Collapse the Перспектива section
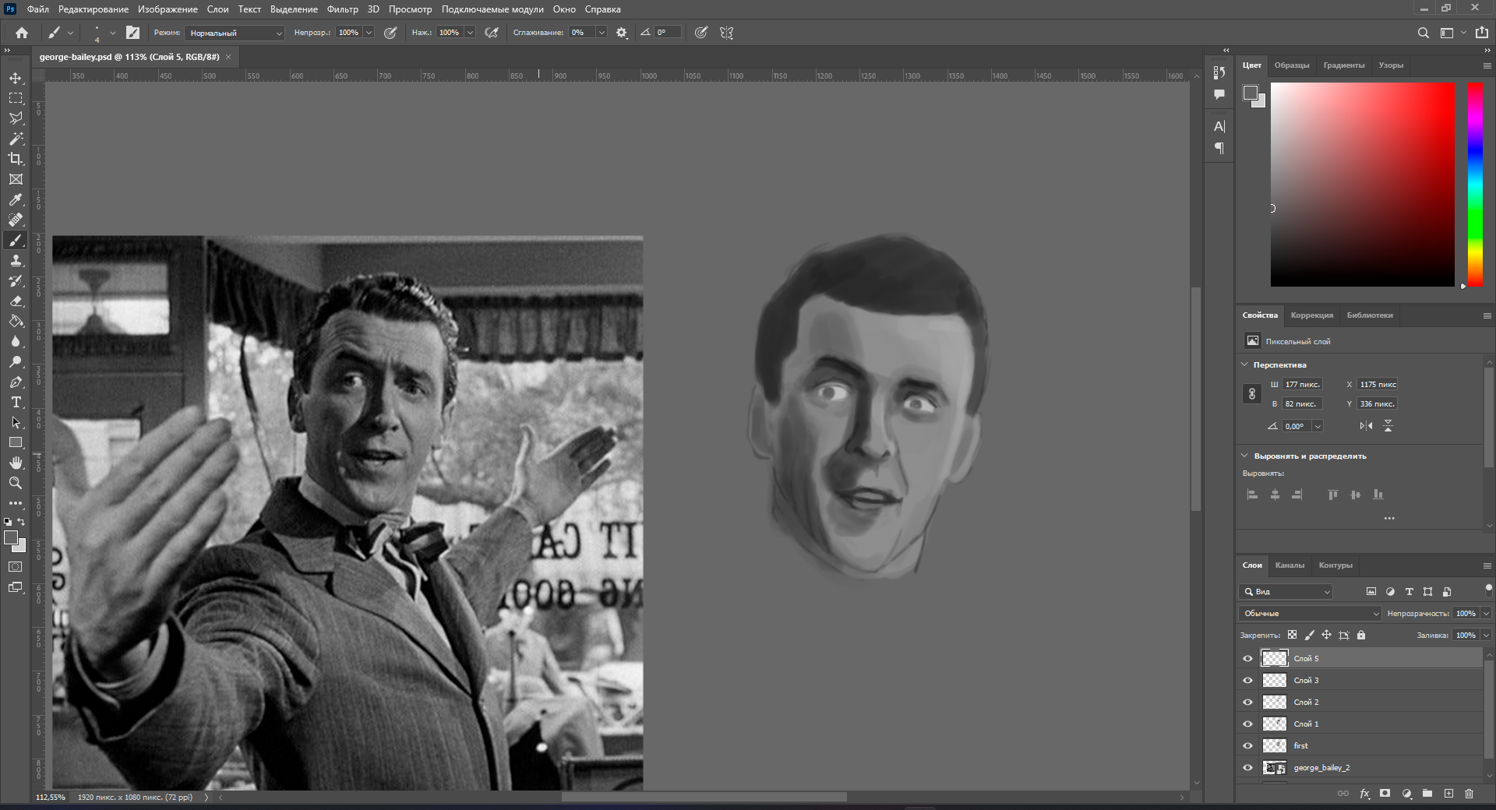 [1244, 364]
